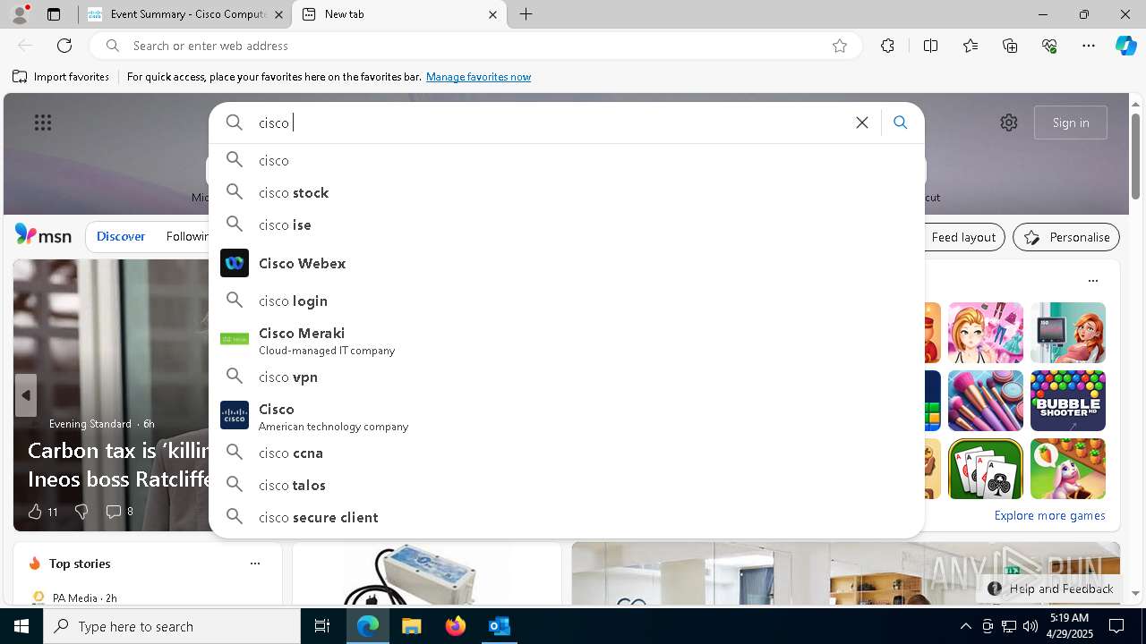
Task: Show hidden system tray icons
Action: (x=965, y=626)
